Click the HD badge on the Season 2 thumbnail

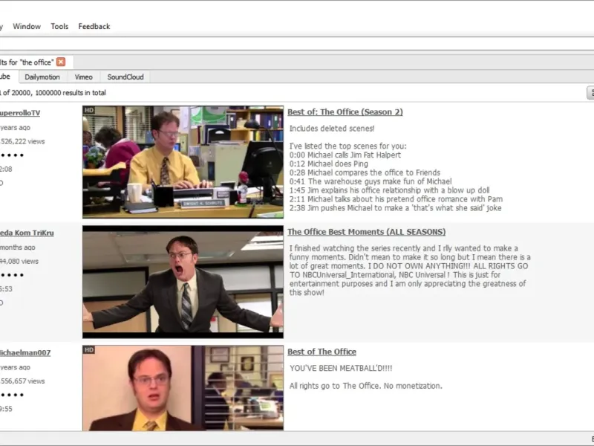(x=89, y=110)
